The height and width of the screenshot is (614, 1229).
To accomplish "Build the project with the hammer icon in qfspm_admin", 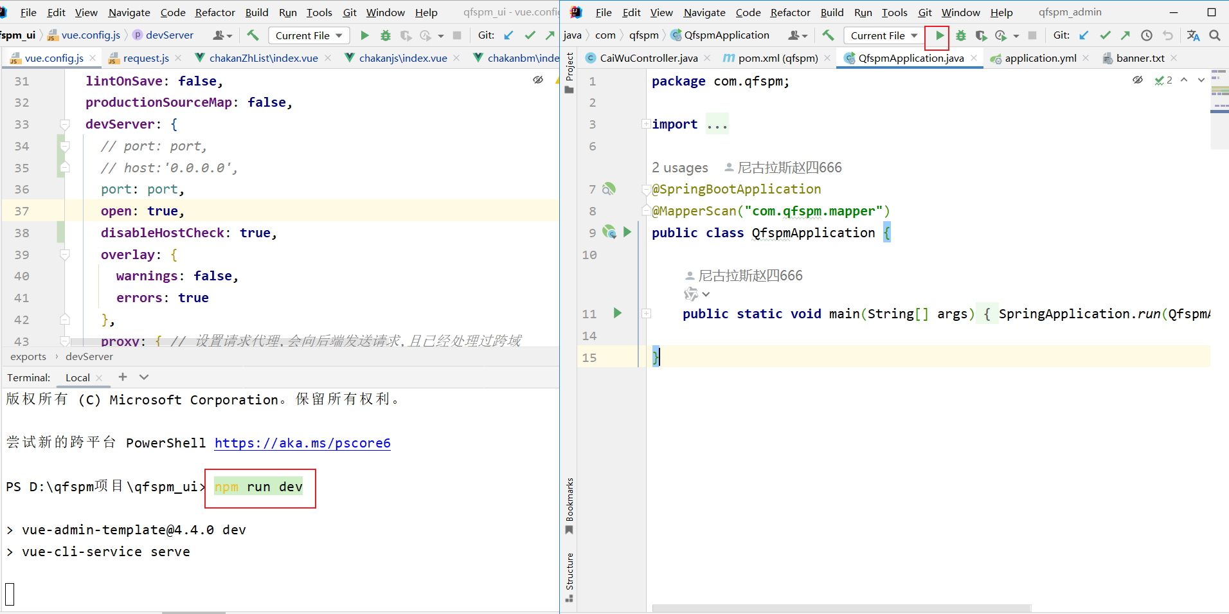I will tap(828, 35).
